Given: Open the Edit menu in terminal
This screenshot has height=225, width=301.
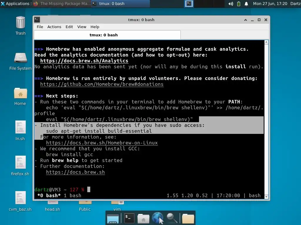Looking at the screenshot, I should [x=69, y=27].
